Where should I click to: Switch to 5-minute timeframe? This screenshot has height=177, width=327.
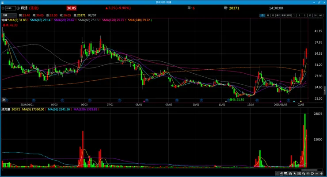tap(304, 15)
